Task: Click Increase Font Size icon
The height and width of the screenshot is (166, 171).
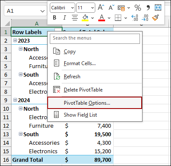Action: click(x=101, y=7)
